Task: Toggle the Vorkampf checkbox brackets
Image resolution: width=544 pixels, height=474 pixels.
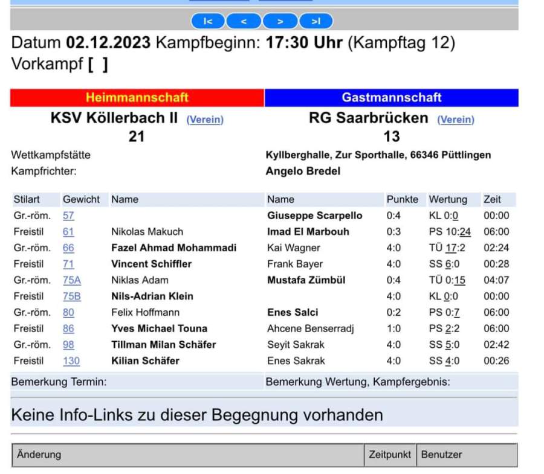Action: pos(97,65)
